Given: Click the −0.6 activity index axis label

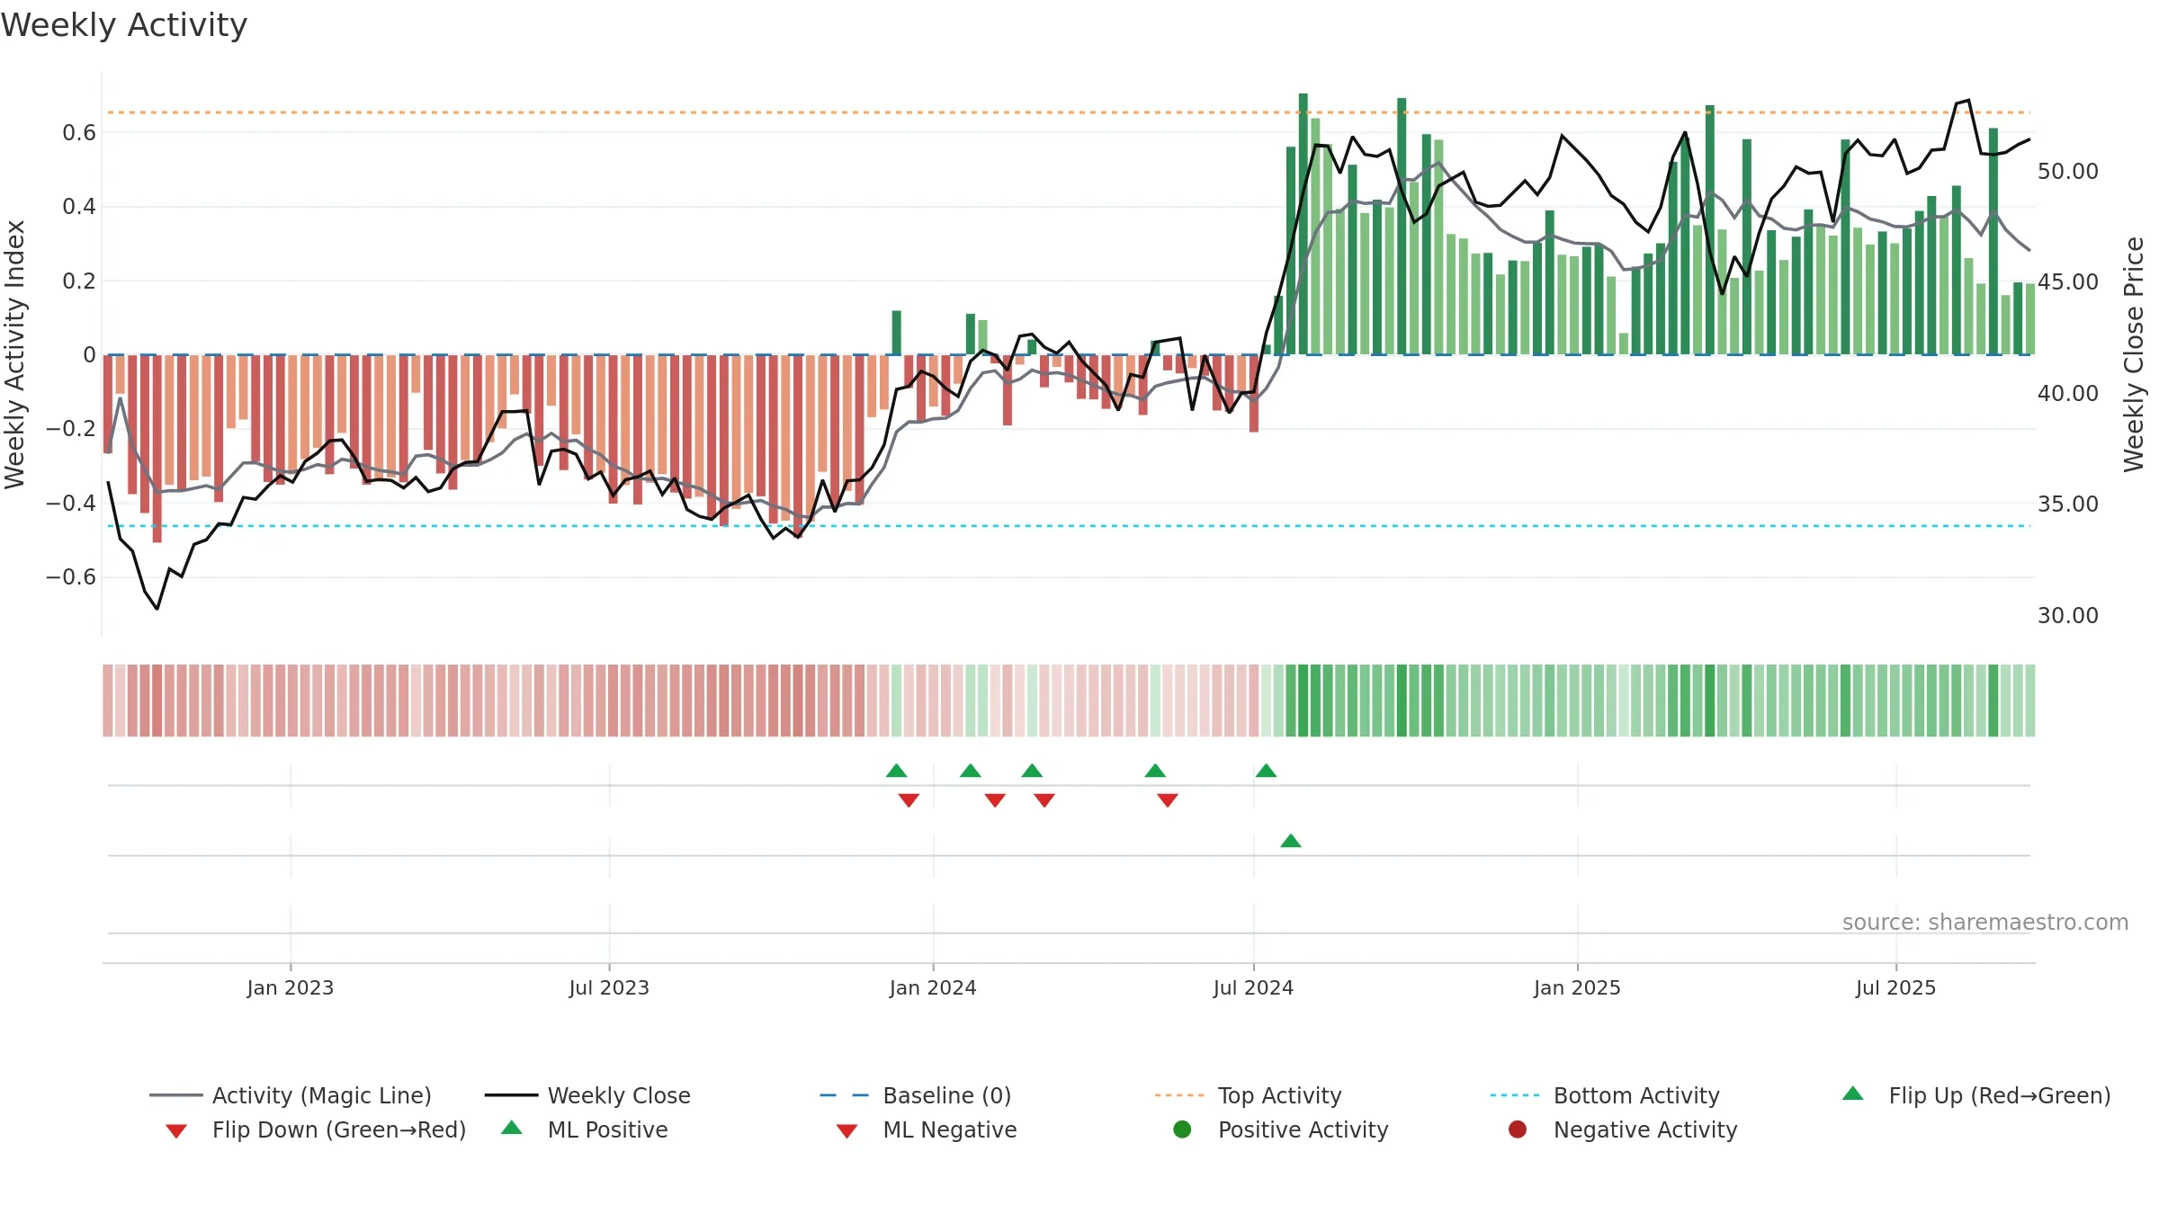Looking at the screenshot, I should pyautogui.click(x=70, y=576).
